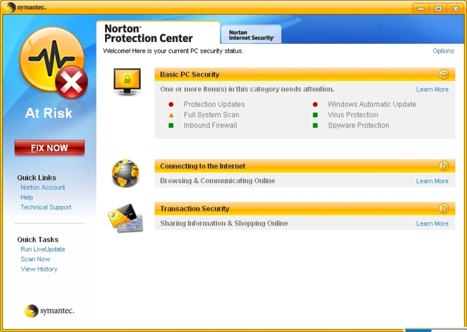
Task: Click the At Risk status pulse icon
Action: tap(53, 62)
